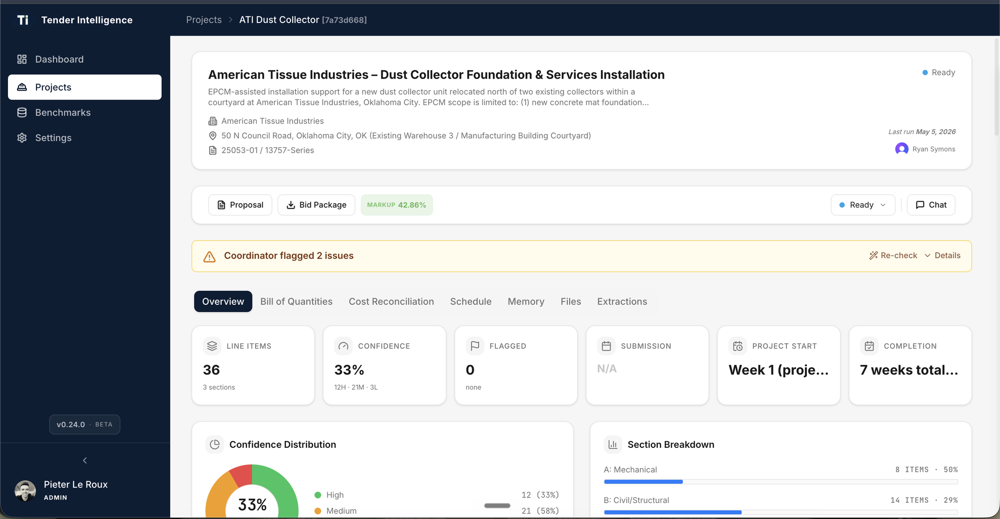This screenshot has width=1000, height=519.
Task: Click the blue Ready status dot in header
Action: click(925, 73)
